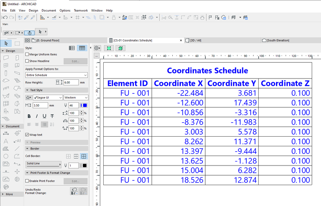The height and width of the screenshot is (206, 321).
Task: Click the blue text pen color swatch
Action: pos(84,105)
